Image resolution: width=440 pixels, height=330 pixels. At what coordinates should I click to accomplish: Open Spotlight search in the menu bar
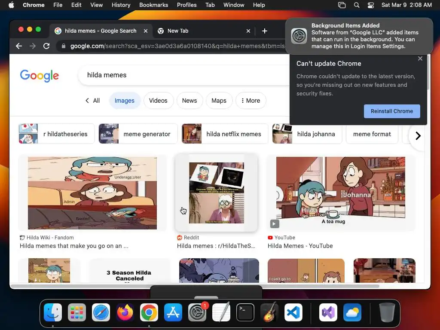click(356, 5)
